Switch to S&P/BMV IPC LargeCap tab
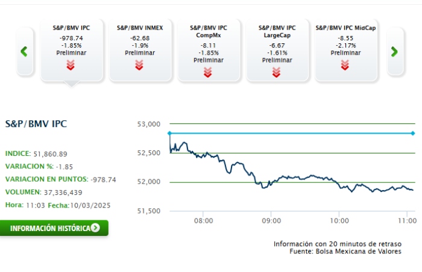 pyautogui.click(x=277, y=42)
